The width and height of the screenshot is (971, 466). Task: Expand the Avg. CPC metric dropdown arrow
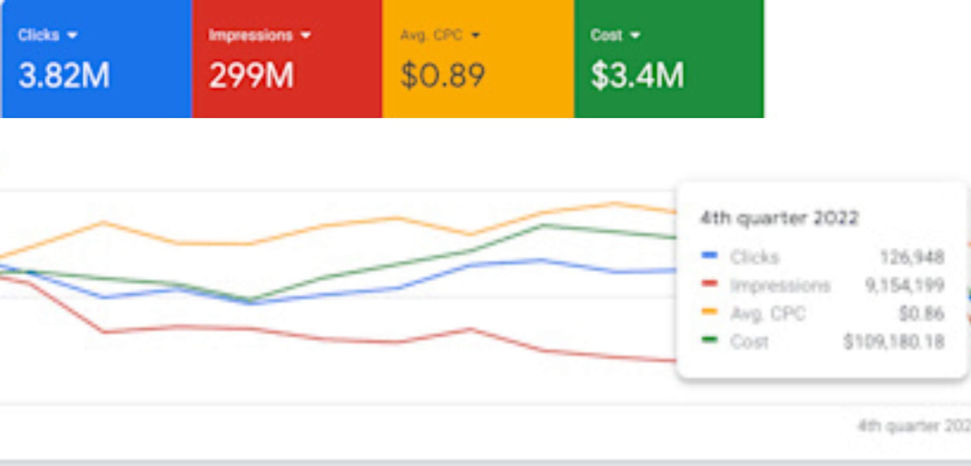point(475,35)
